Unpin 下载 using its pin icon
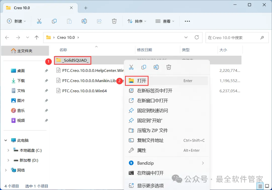The width and height of the screenshot is (272, 190). pyautogui.click(x=46, y=81)
